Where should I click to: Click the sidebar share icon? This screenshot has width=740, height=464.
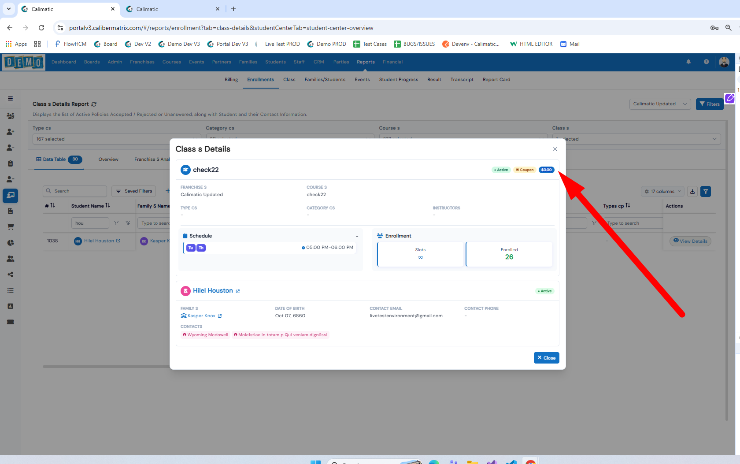pos(11,275)
